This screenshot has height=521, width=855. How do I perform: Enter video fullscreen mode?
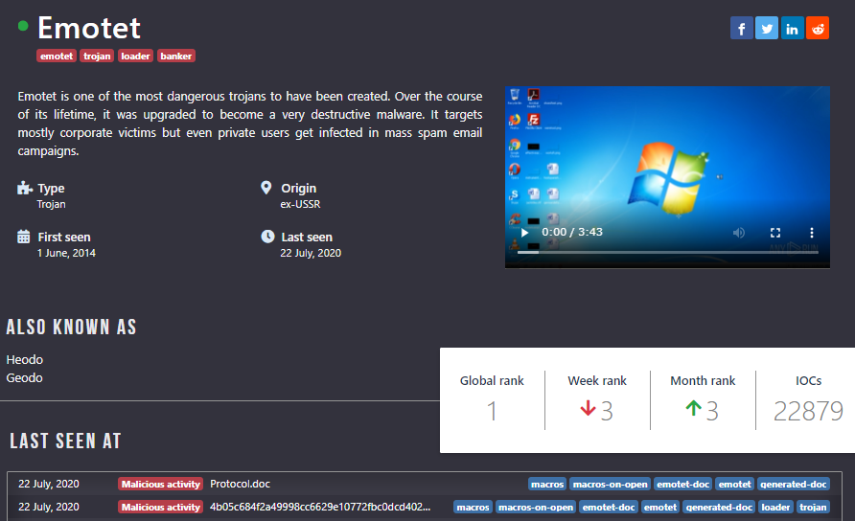(x=775, y=233)
